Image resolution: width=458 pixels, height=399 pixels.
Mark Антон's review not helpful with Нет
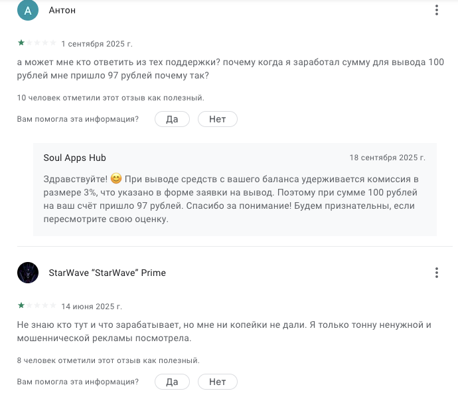click(x=217, y=119)
